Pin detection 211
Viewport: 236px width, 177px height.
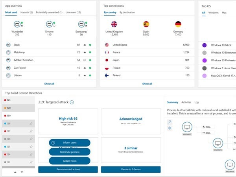tap(31, 162)
